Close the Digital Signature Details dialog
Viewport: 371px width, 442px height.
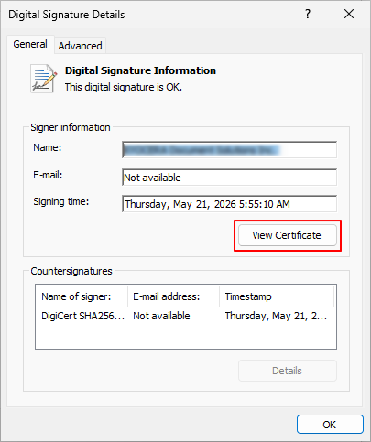coord(349,14)
